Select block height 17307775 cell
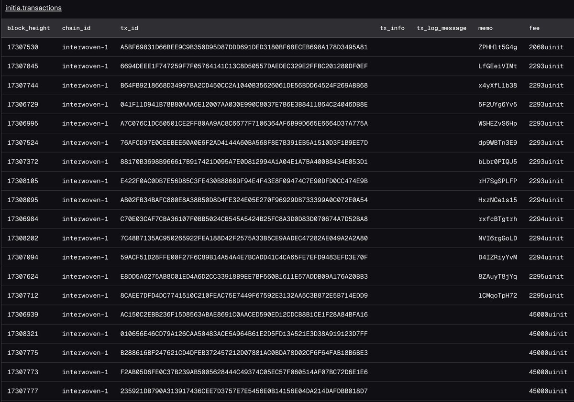 [22, 353]
